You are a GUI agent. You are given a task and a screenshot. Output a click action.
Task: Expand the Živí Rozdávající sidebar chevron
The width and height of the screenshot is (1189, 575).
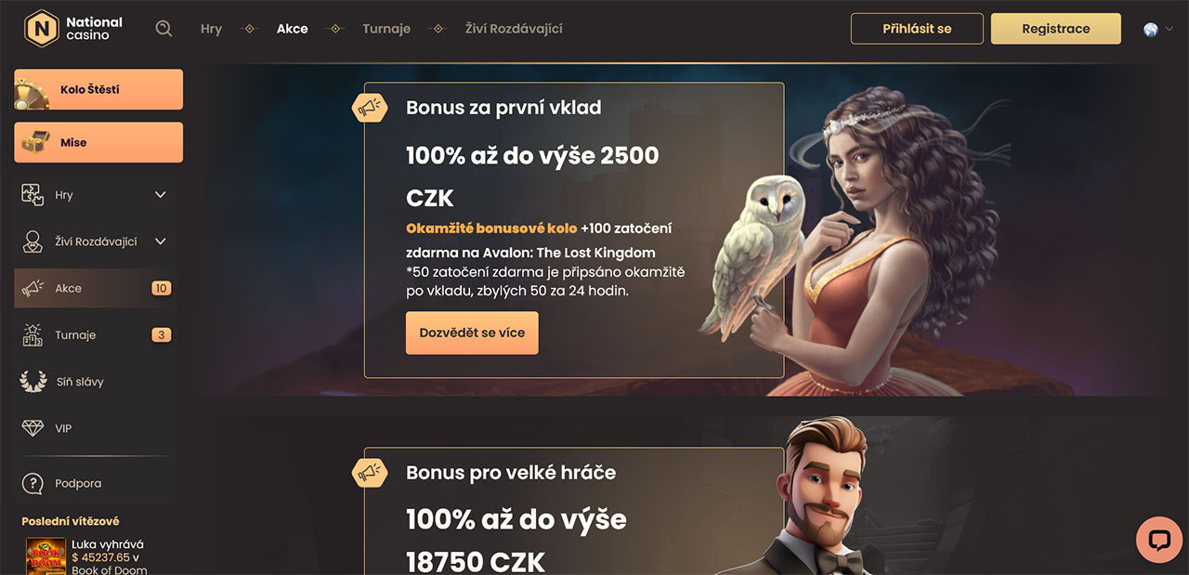coord(160,242)
